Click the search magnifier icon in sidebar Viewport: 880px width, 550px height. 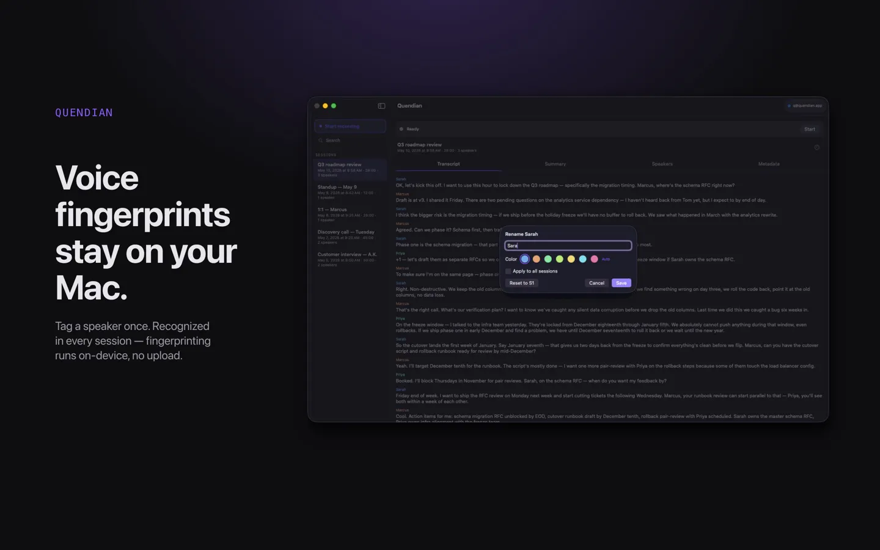[320, 141]
